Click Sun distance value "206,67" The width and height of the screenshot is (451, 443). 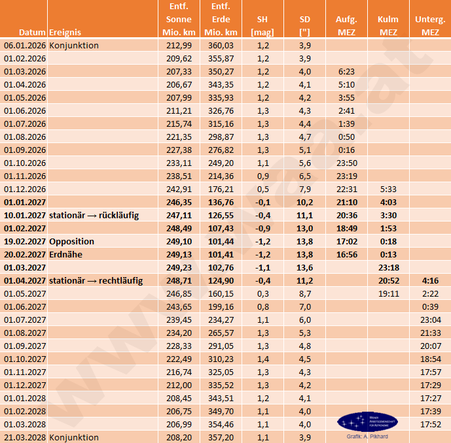[x=179, y=85]
